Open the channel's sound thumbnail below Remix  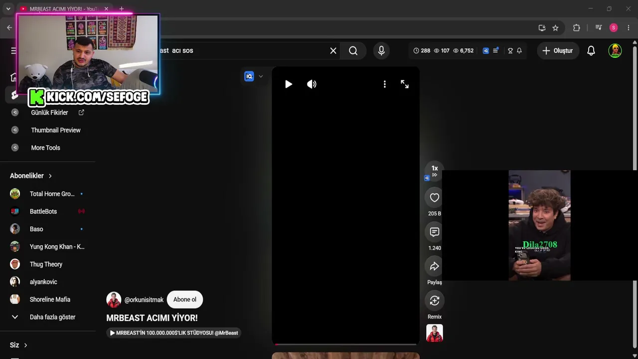coord(435,333)
